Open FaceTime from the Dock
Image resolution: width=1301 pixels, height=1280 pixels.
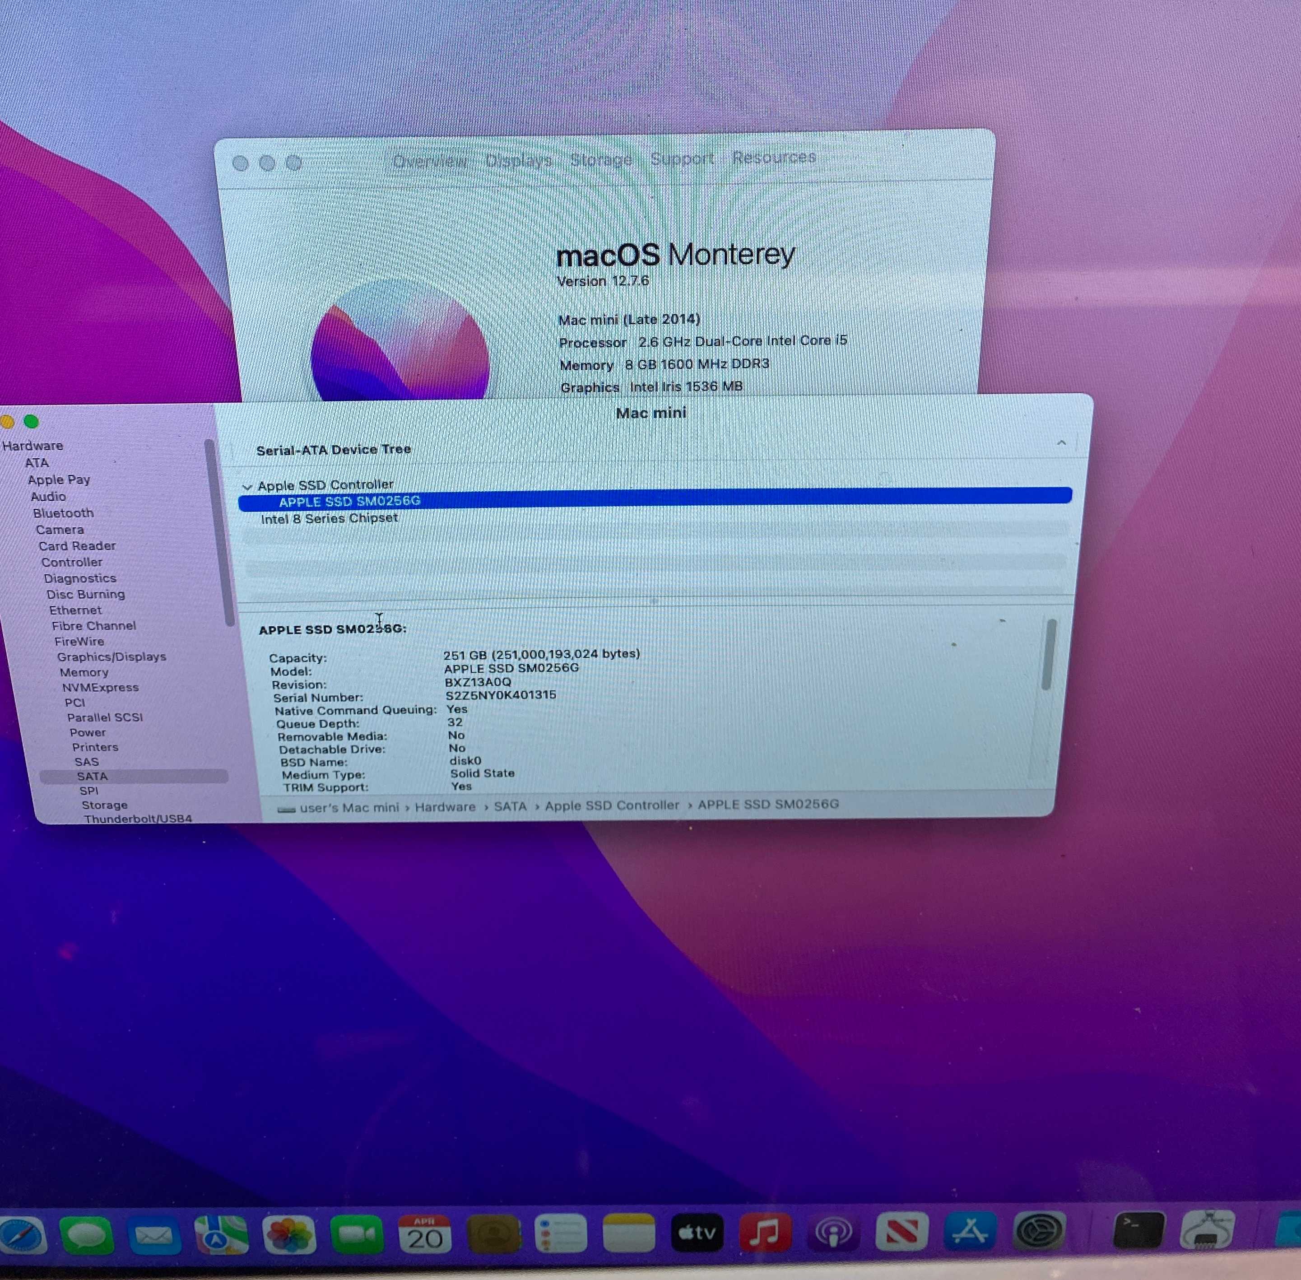point(357,1235)
